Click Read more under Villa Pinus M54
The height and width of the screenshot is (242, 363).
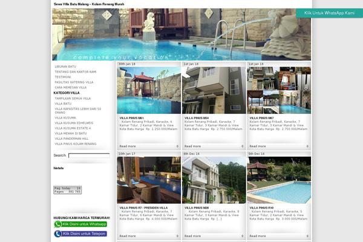coord(192,146)
